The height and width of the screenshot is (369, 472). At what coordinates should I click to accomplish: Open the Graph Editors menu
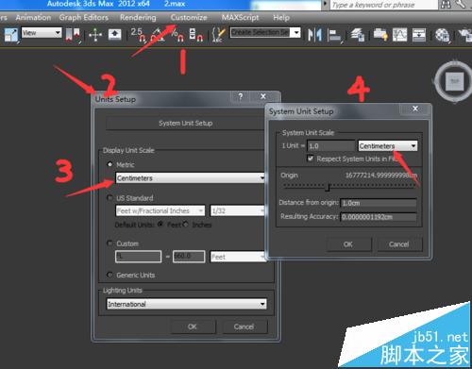pos(84,17)
